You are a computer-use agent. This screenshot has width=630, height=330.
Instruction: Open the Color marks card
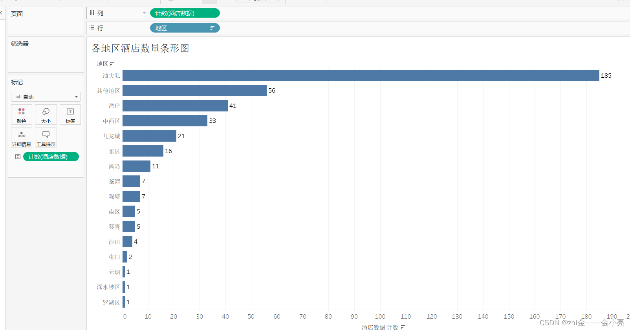tap(22, 115)
